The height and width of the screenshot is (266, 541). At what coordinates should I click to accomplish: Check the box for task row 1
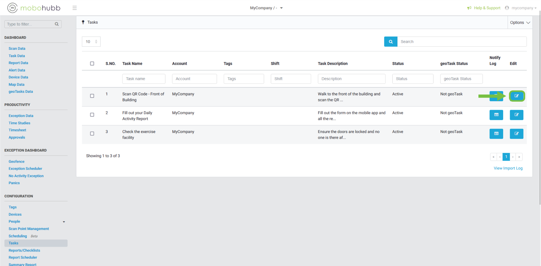pyautogui.click(x=92, y=96)
